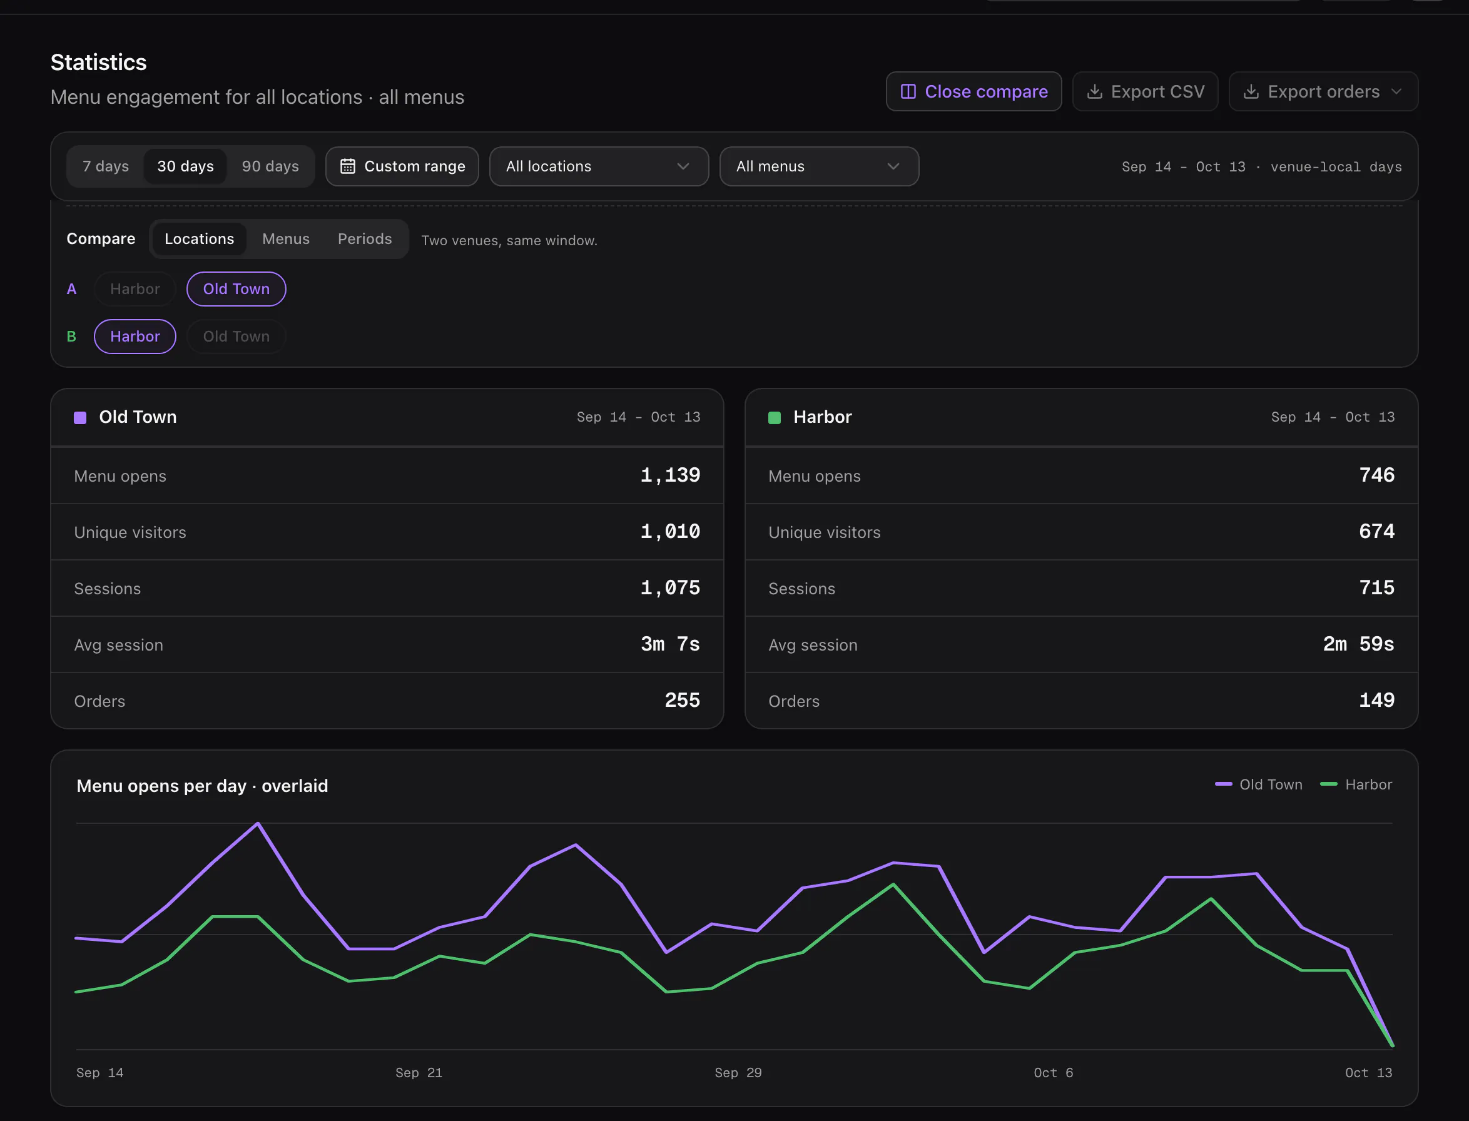Select the 90 days range

[x=270, y=166]
